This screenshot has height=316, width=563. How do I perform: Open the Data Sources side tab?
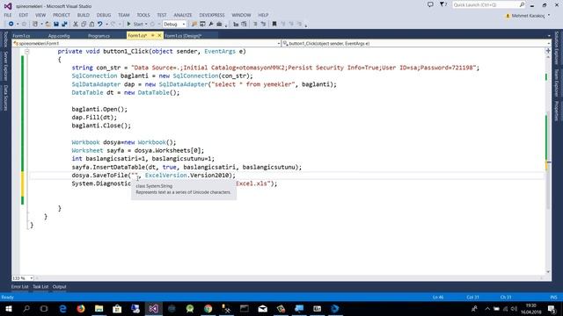5,97
